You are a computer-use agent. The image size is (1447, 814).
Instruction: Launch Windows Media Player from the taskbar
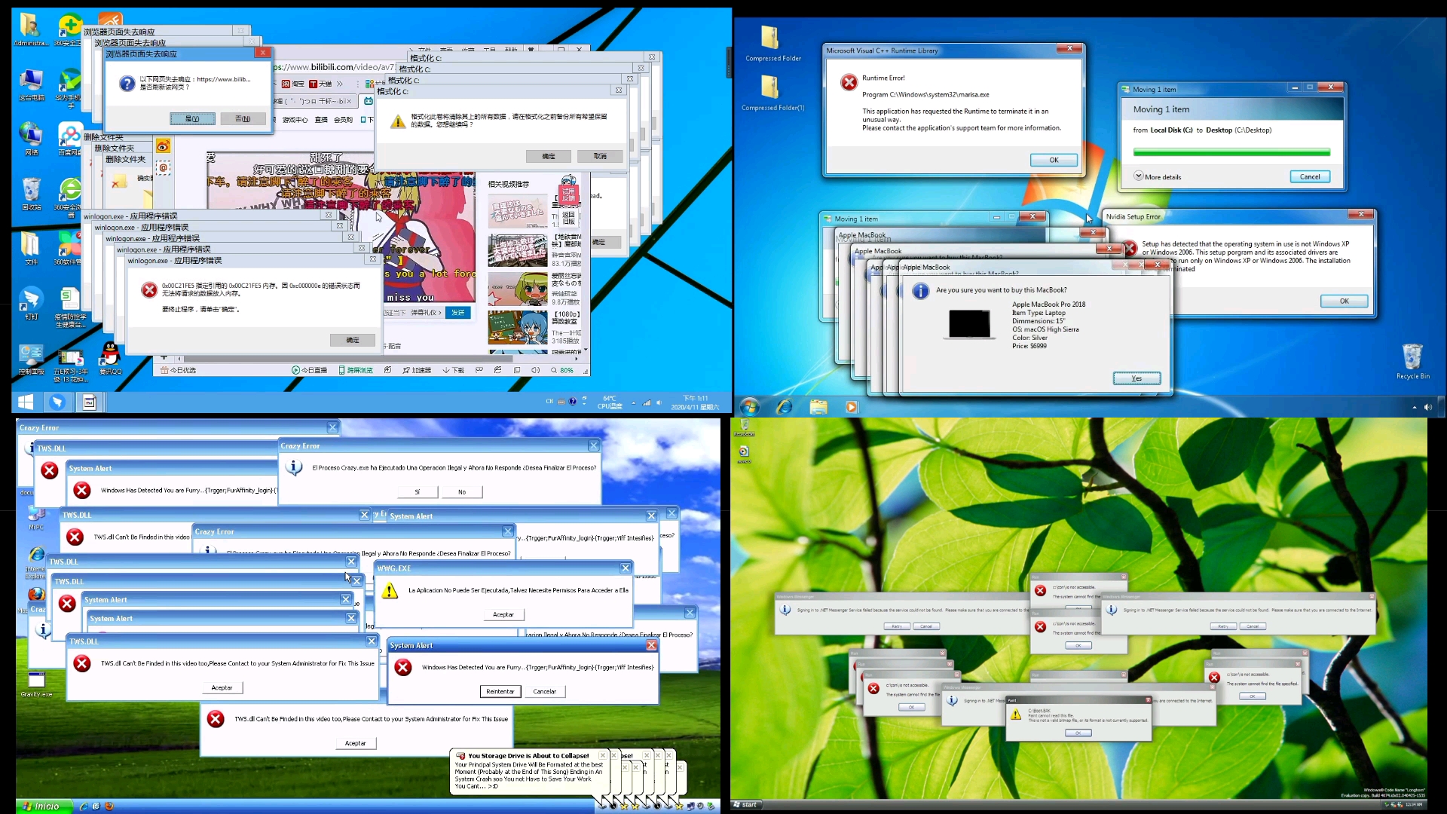coord(851,407)
